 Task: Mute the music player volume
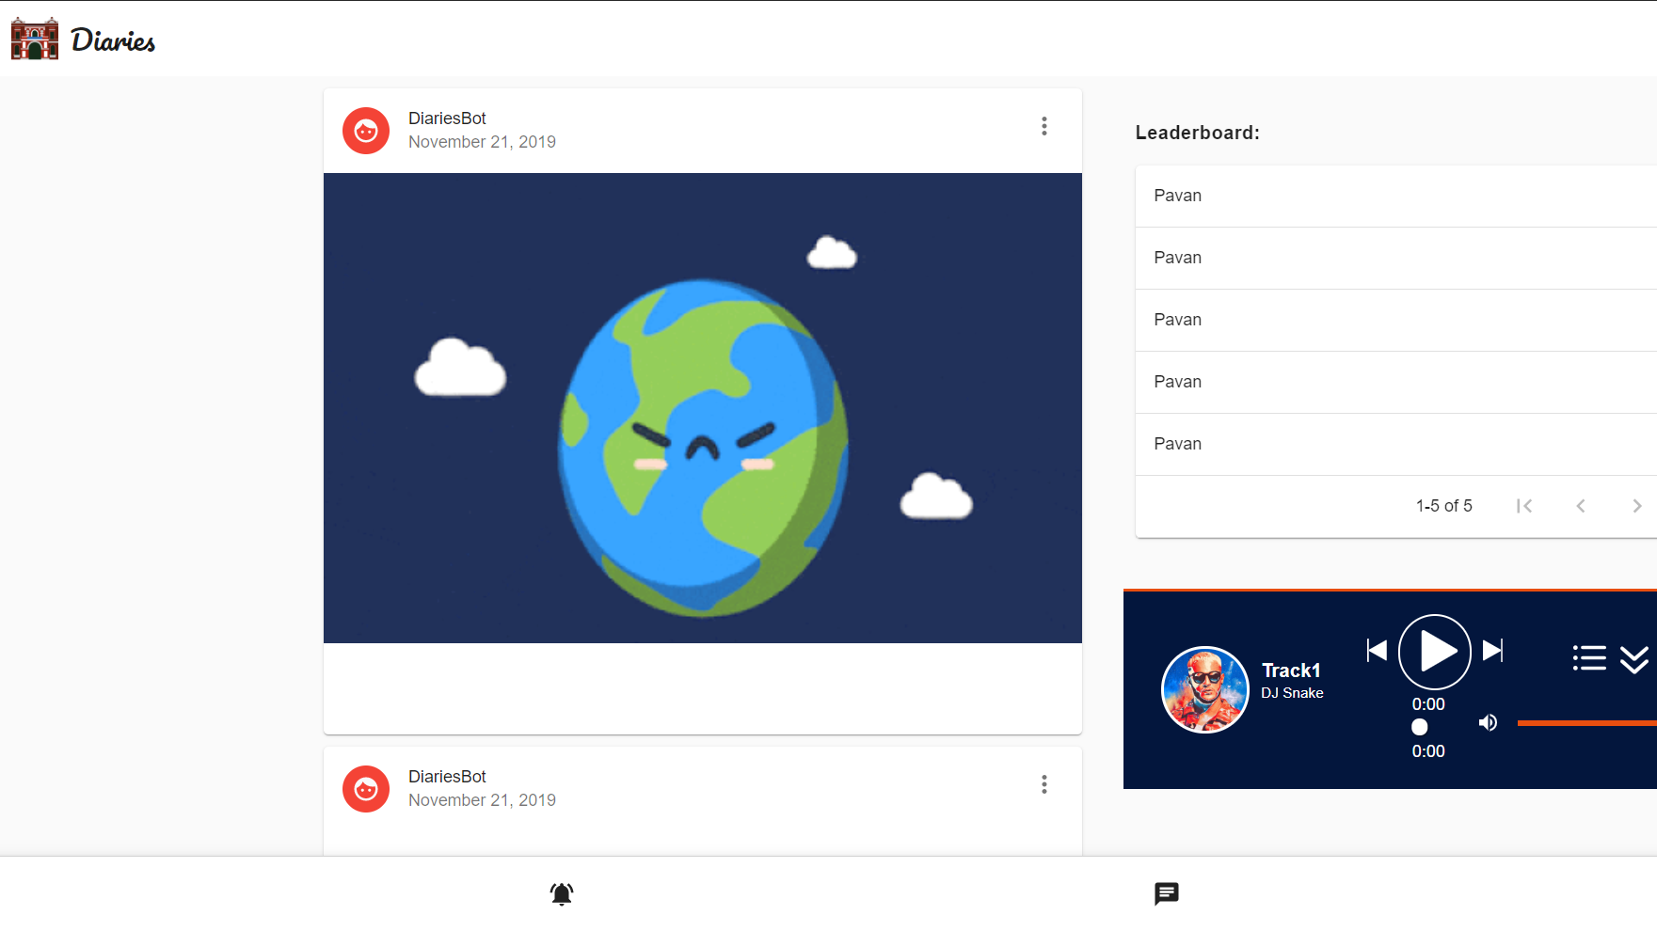(1488, 722)
